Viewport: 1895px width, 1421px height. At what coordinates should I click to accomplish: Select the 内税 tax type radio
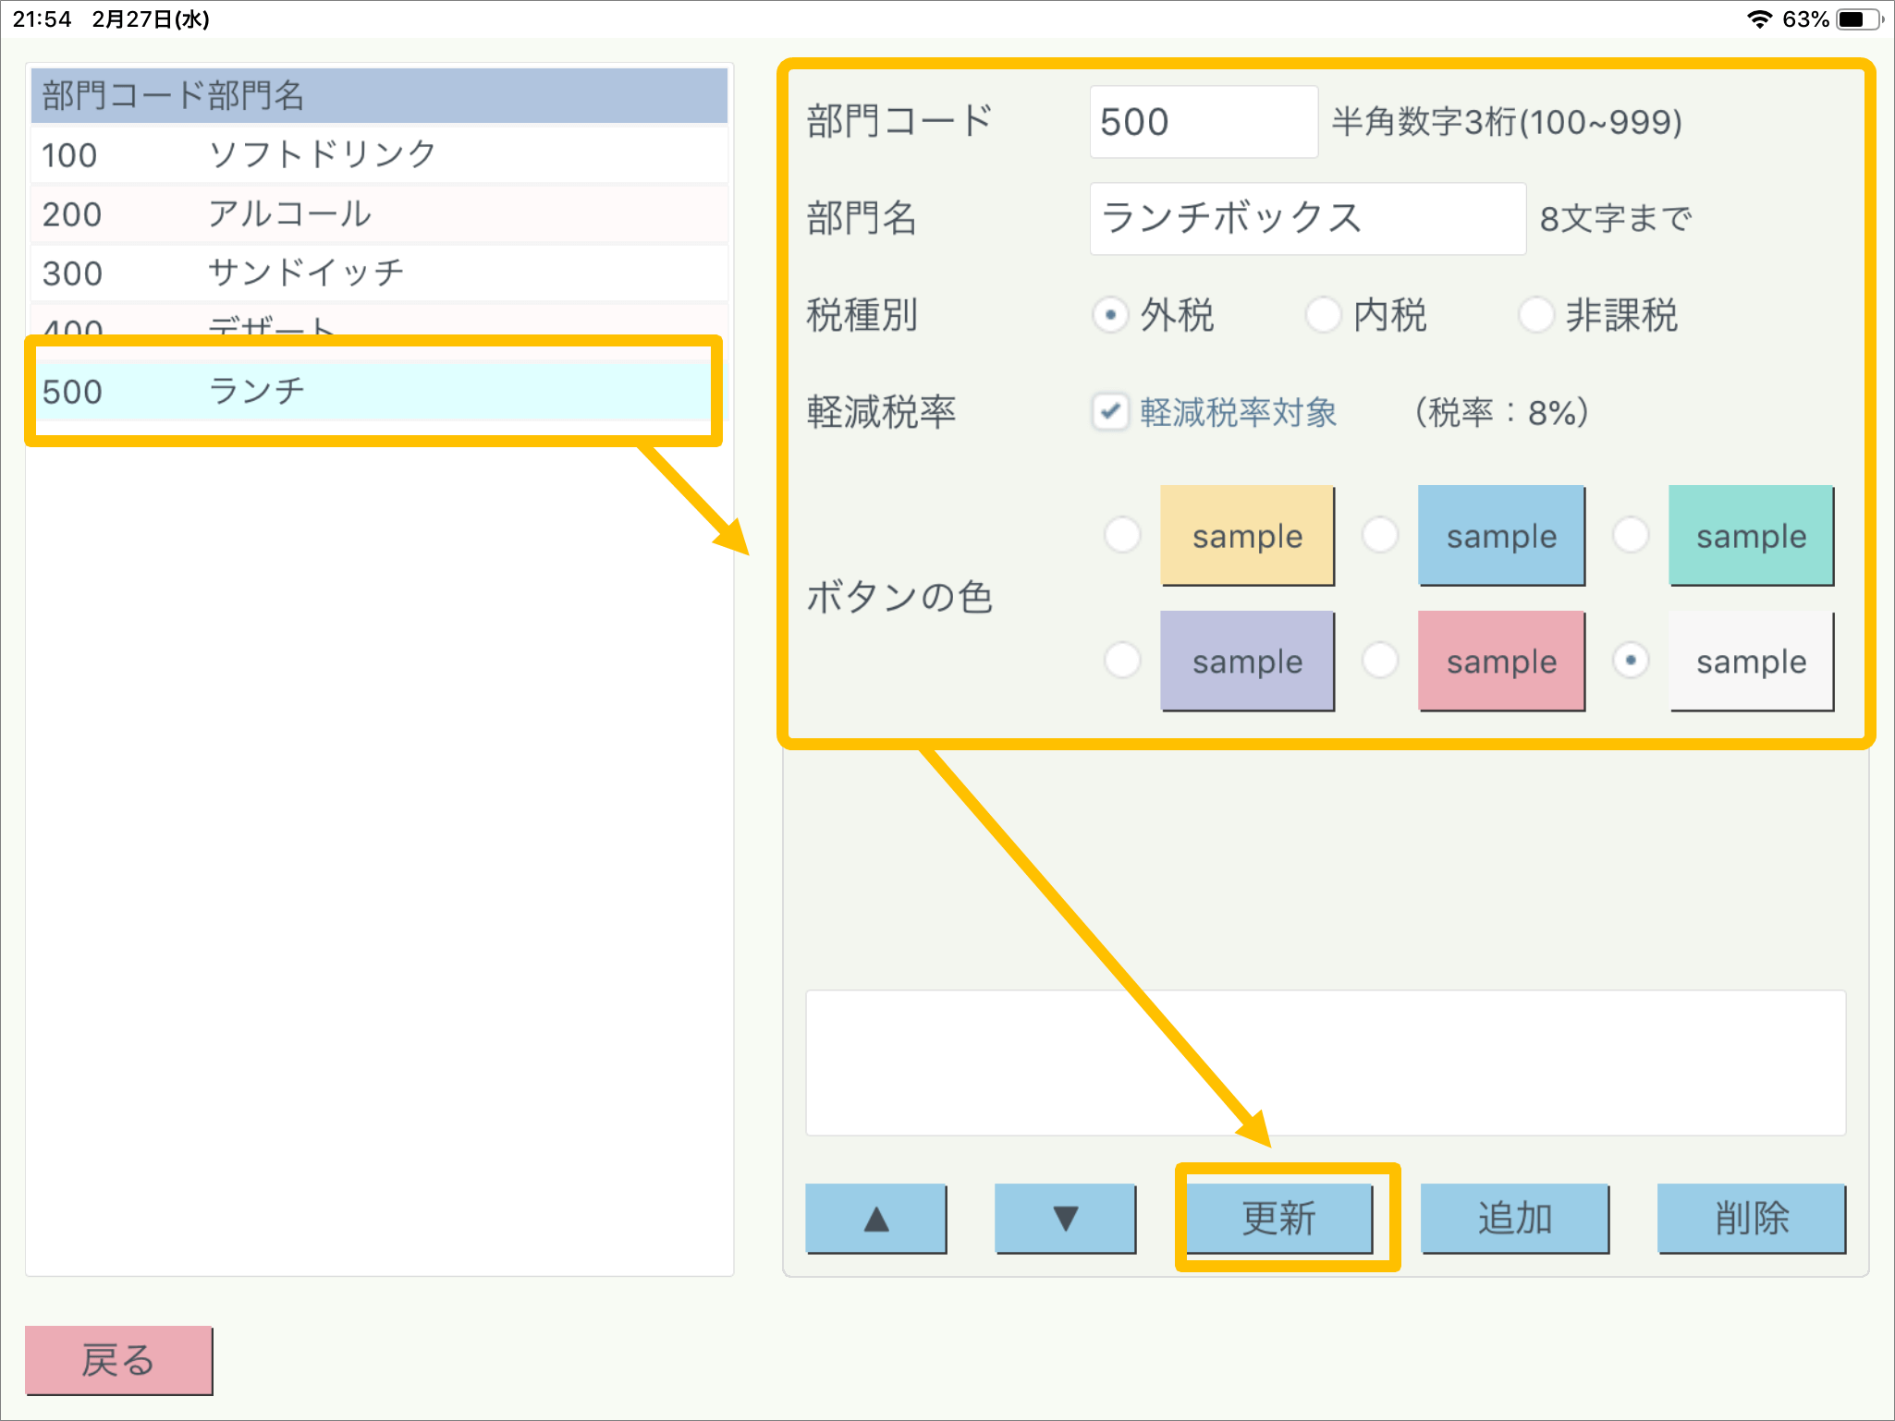coord(1323,315)
